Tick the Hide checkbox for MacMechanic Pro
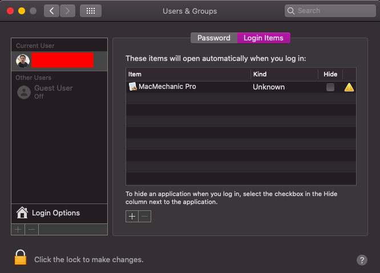Image resolution: width=380 pixels, height=273 pixels. point(330,87)
